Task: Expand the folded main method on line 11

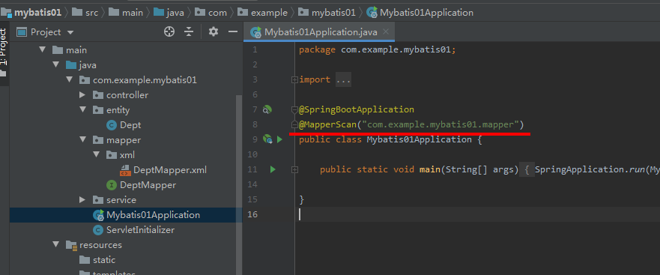Action: [x=294, y=169]
